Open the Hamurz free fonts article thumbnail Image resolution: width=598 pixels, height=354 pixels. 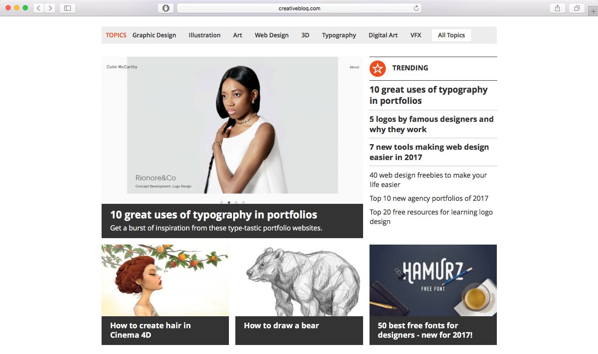[433, 280]
